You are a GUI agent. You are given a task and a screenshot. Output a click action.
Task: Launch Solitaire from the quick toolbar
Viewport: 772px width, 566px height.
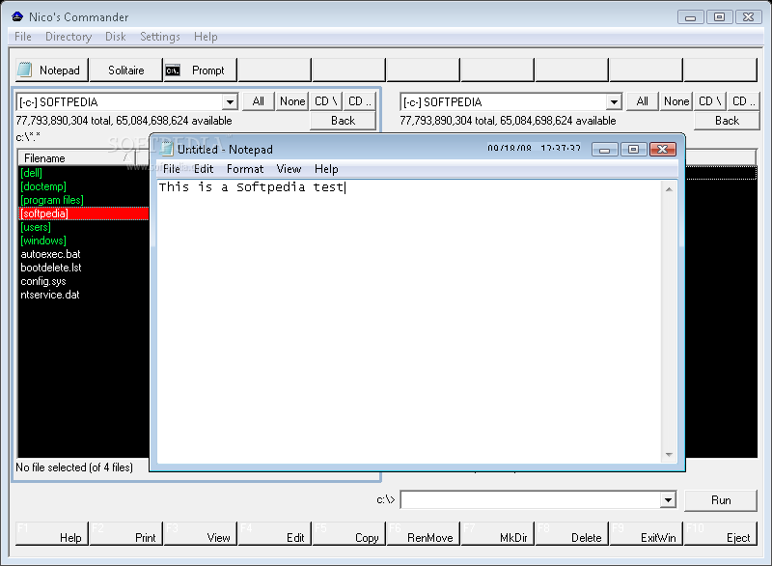coord(126,70)
